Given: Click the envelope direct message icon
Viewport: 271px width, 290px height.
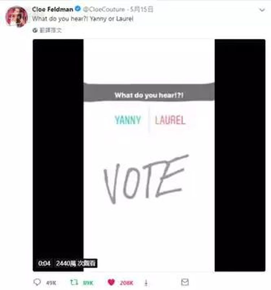Looking at the screenshot, I should point(185,282).
